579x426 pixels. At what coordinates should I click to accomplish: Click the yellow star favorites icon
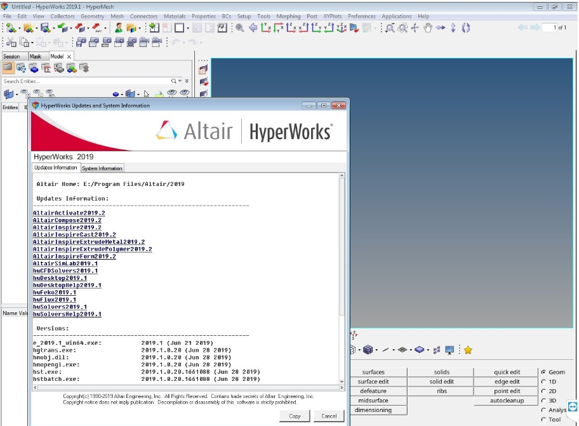coord(468,350)
